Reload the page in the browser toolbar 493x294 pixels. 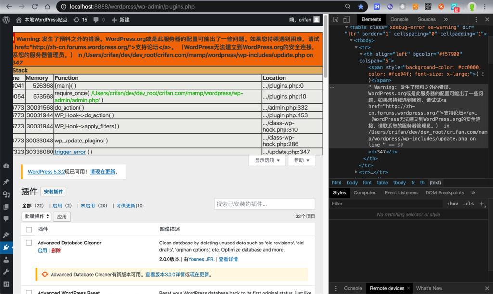[x=35, y=7]
